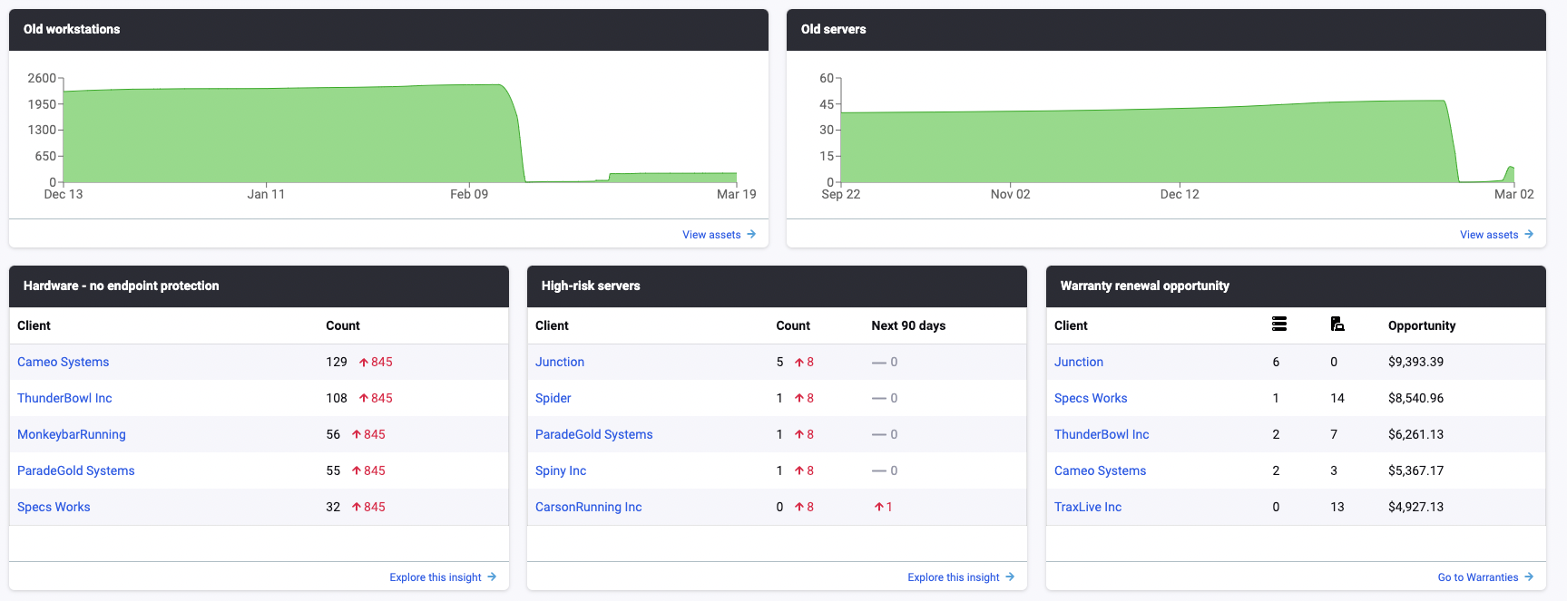This screenshot has width=1567, height=601.
Task: Click the Hardware - no endpoint protection header
Action: coord(259,286)
